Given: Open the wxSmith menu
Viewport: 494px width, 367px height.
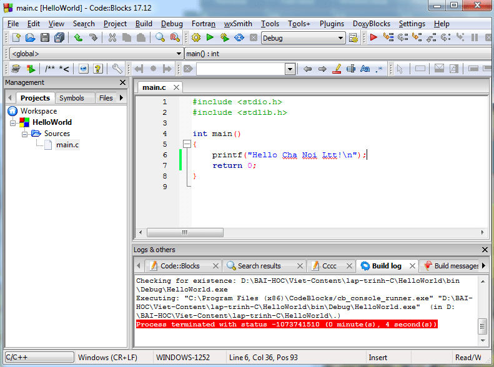Looking at the screenshot, I should tap(238, 24).
